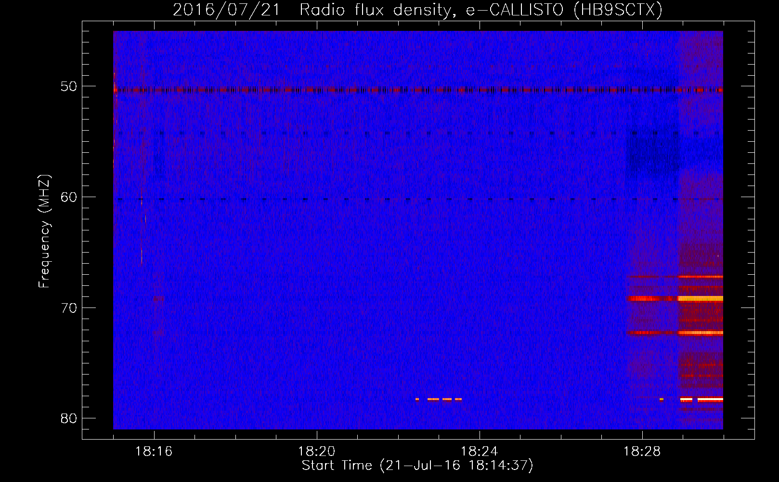Click the bright yellow emission band near 69 MHz
Image resolution: width=779 pixels, height=482 pixels.
click(x=701, y=299)
